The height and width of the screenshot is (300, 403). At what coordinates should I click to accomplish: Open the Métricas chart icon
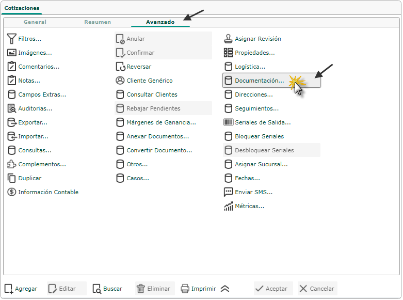228,206
